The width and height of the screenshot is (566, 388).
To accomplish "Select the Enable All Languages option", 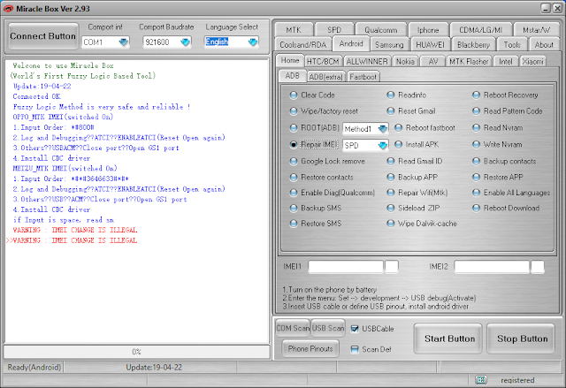I will [476, 193].
